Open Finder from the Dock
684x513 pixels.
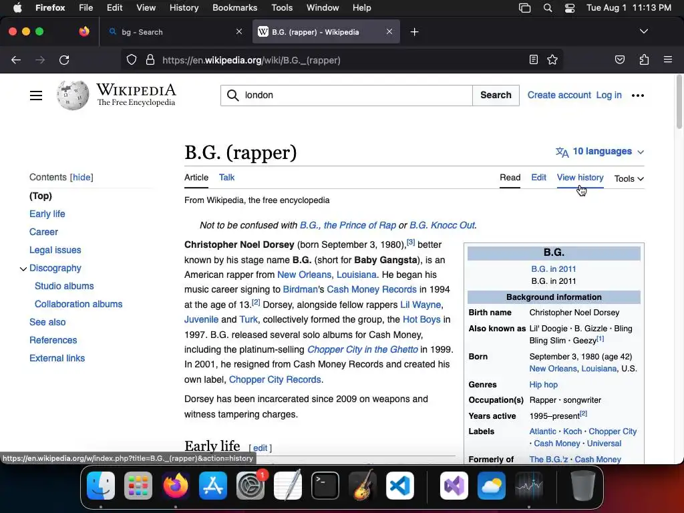tap(101, 486)
